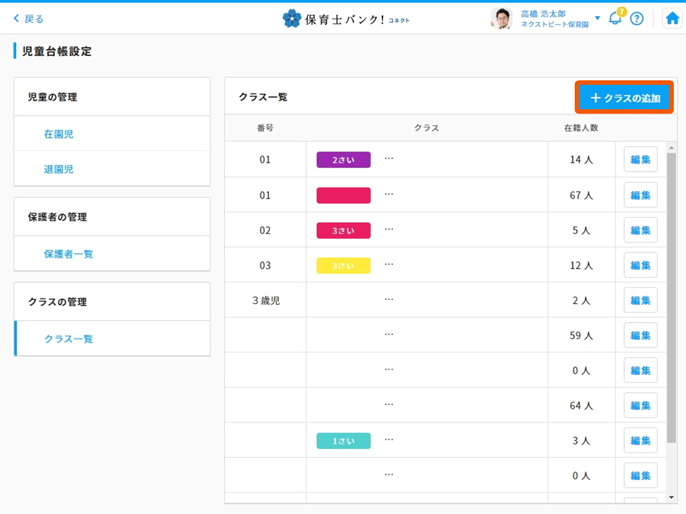Add a new class with クラスの追加
Screen dimensions: 686x514
(x=624, y=98)
